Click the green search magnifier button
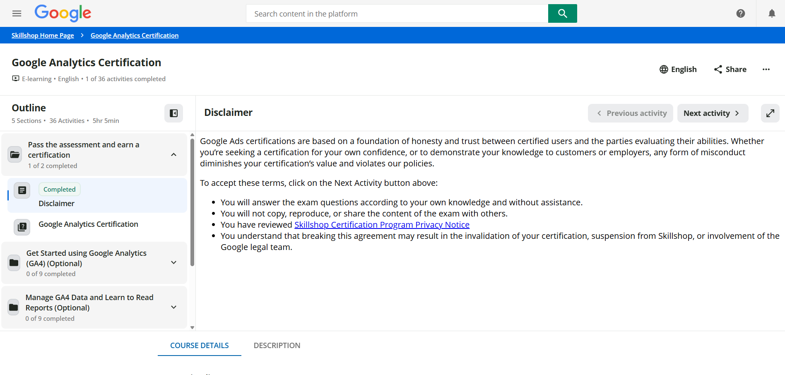 tap(562, 14)
